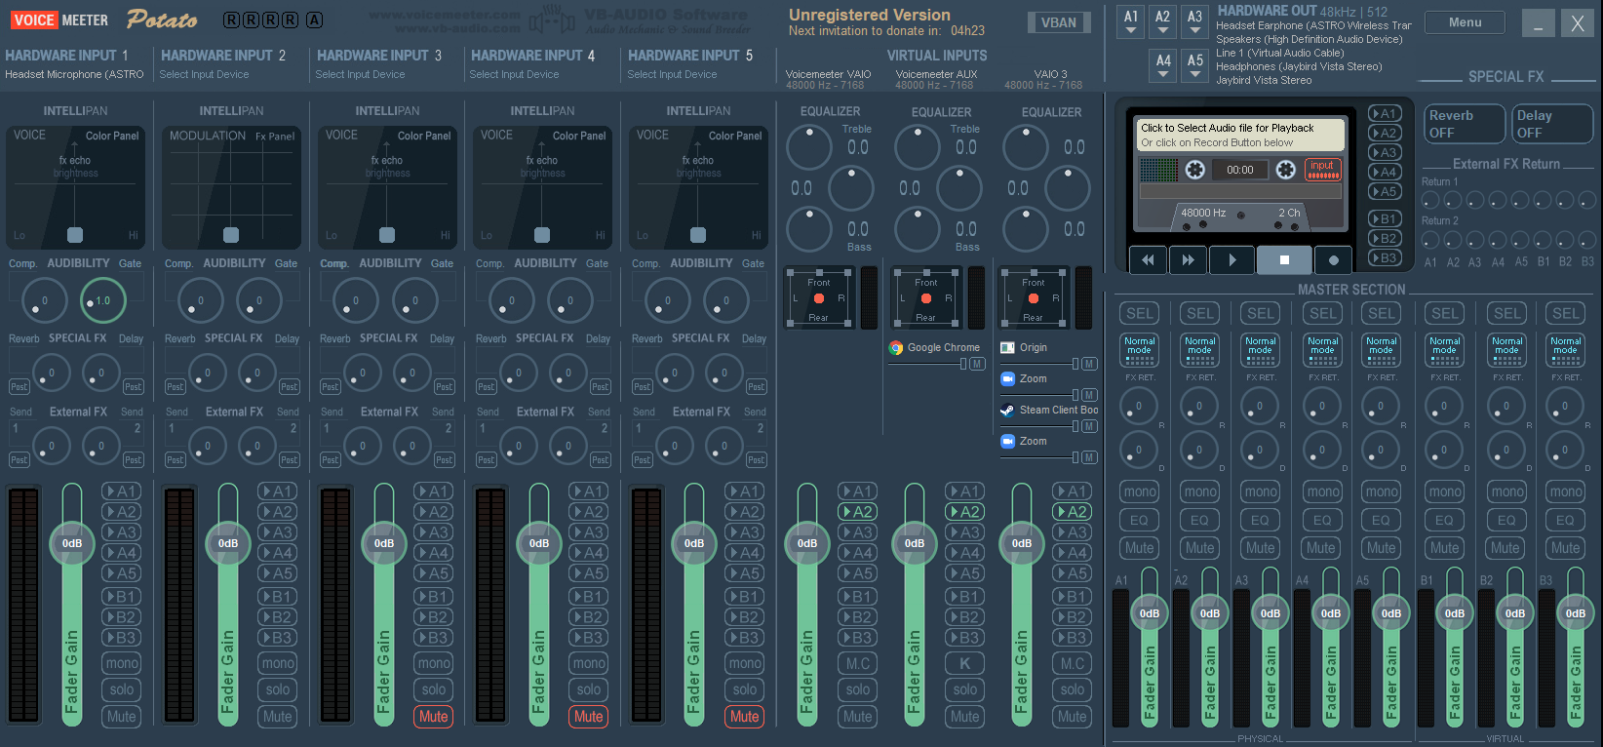Toggle the Delay OFF button
The height and width of the screenshot is (747, 1603).
pyautogui.click(x=1551, y=124)
